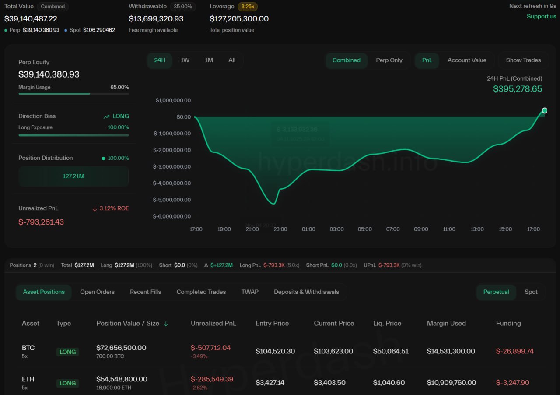Open the Open Orders tab
This screenshot has height=395, width=560.
(x=97, y=292)
